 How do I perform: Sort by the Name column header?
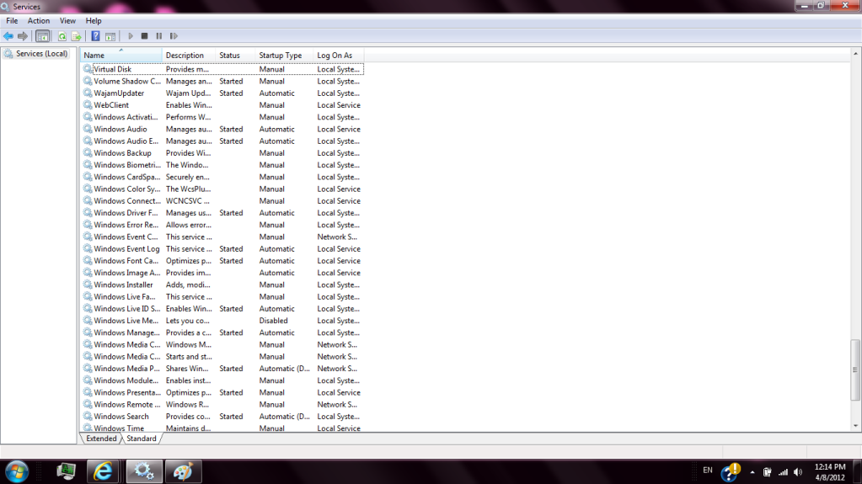121,55
